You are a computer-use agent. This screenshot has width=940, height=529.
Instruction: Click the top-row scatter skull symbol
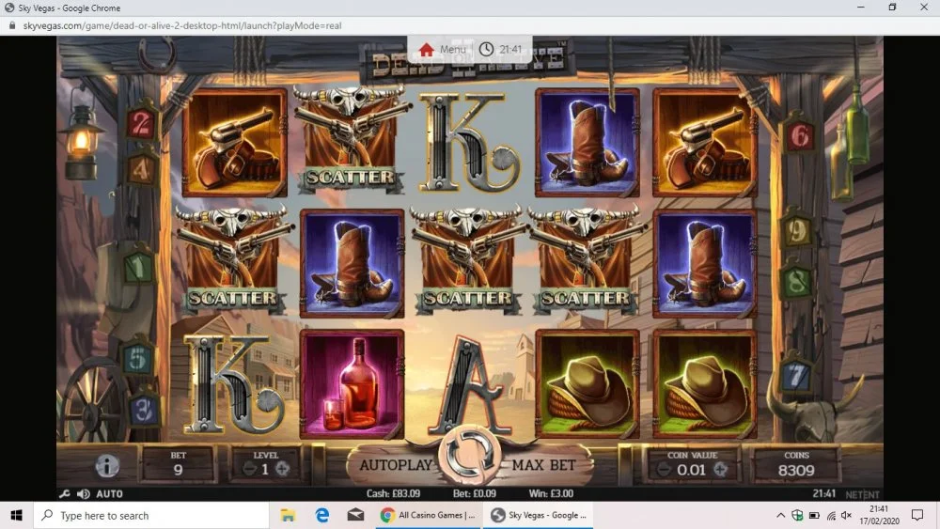(x=352, y=140)
